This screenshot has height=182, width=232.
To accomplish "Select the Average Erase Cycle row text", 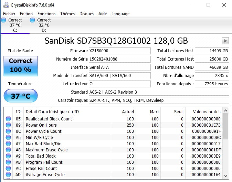I will pos(45,175).
